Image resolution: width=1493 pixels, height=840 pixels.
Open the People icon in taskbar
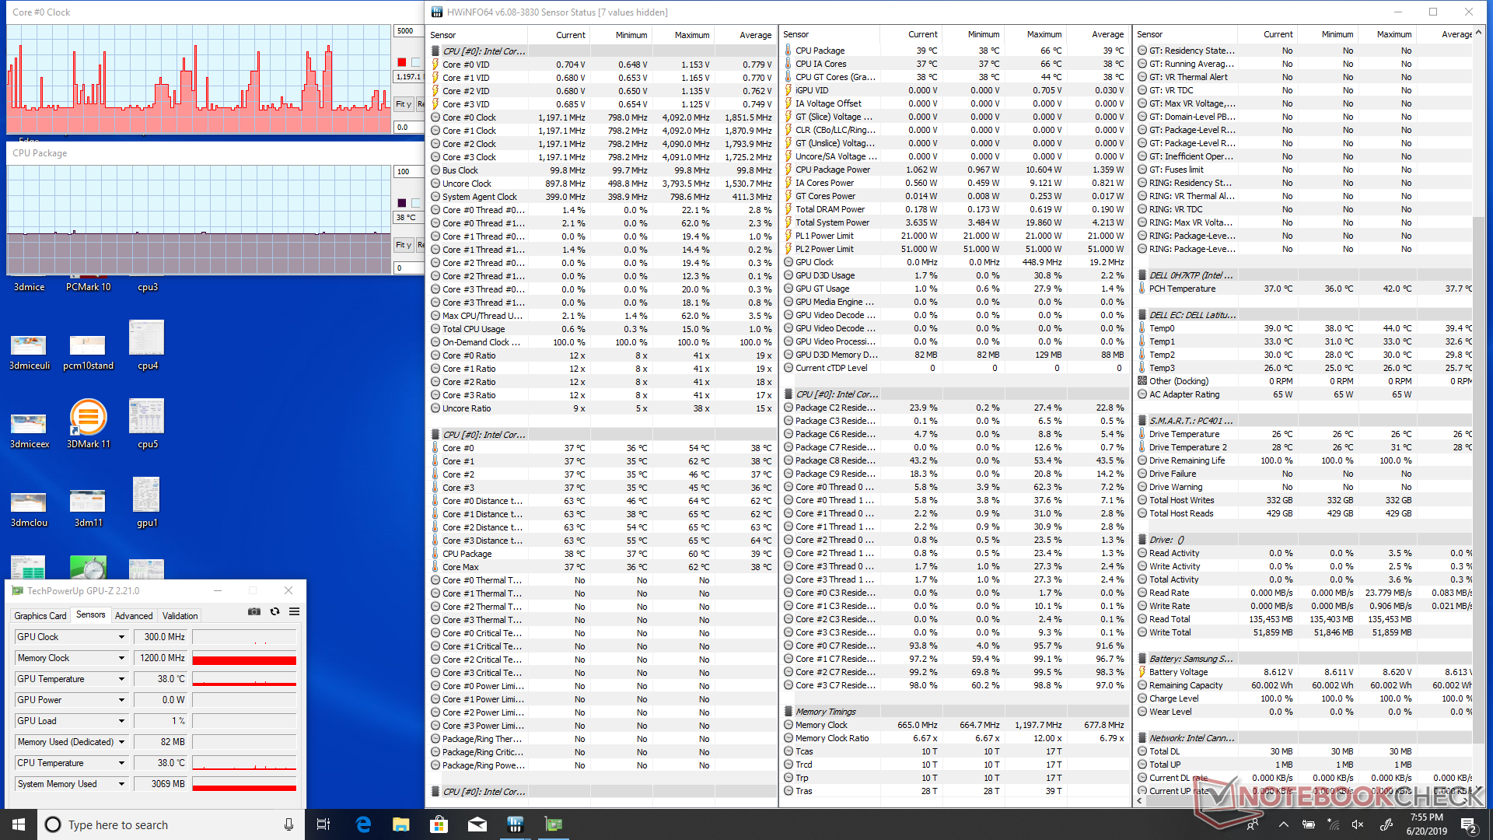click(x=1253, y=824)
